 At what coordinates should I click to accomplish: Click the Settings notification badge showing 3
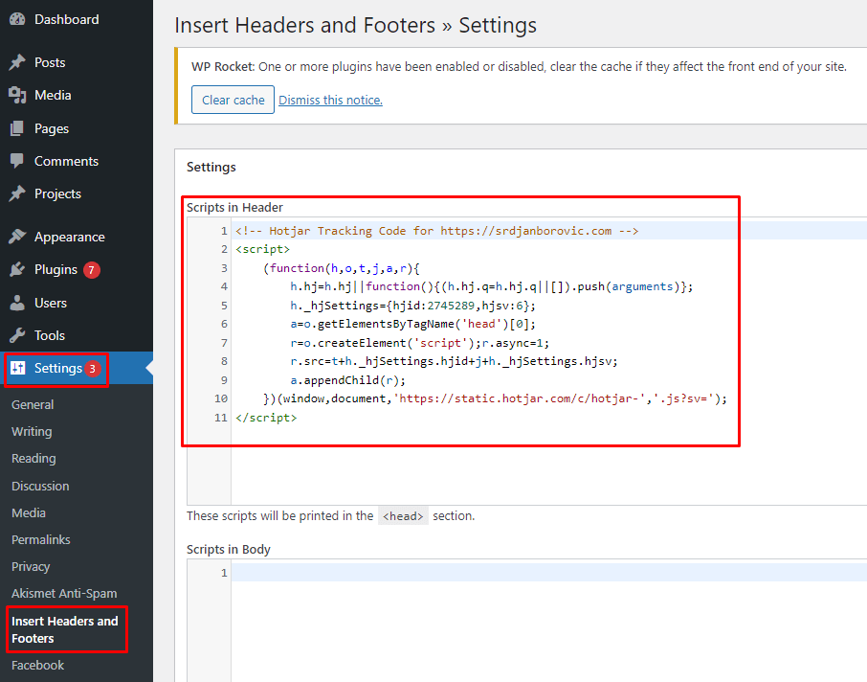[x=93, y=369]
